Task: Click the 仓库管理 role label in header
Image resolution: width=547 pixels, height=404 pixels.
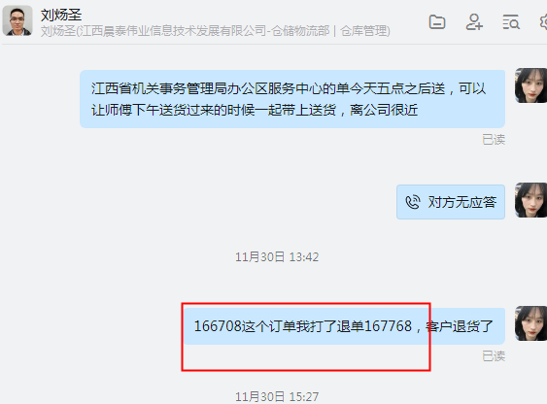Action: pyautogui.click(x=363, y=31)
